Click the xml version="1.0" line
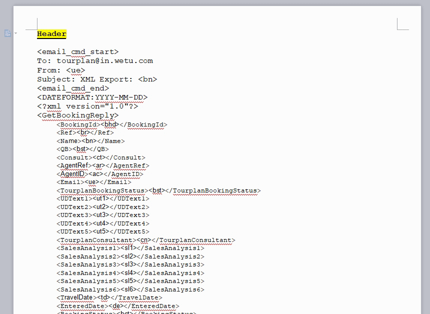The height and width of the screenshot is (314, 430). click(87, 106)
